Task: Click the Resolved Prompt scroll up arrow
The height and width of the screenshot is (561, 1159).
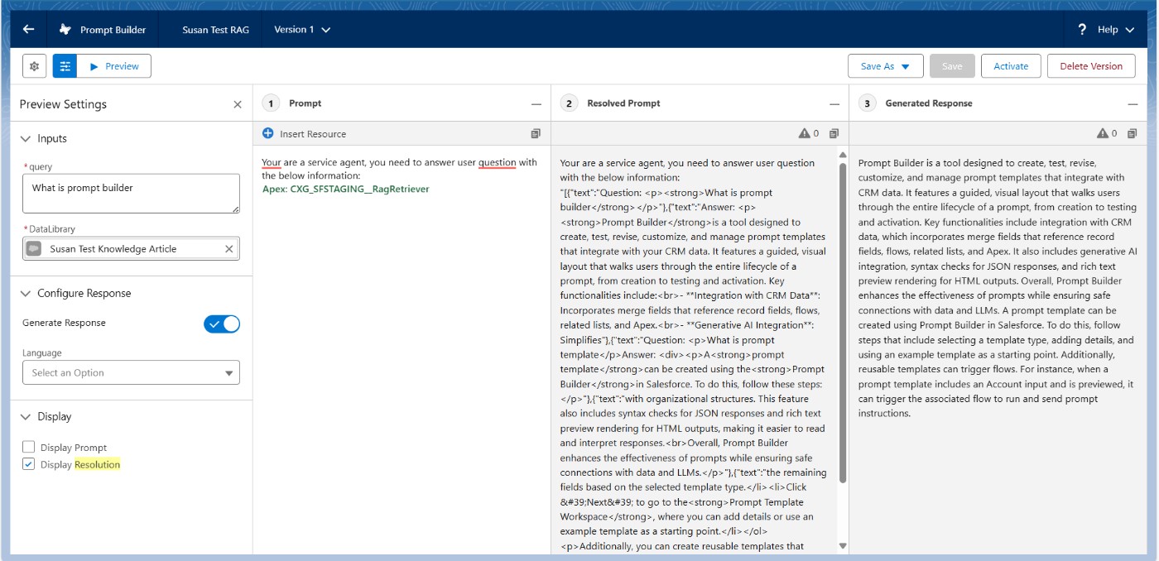Action: click(x=843, y=155)
